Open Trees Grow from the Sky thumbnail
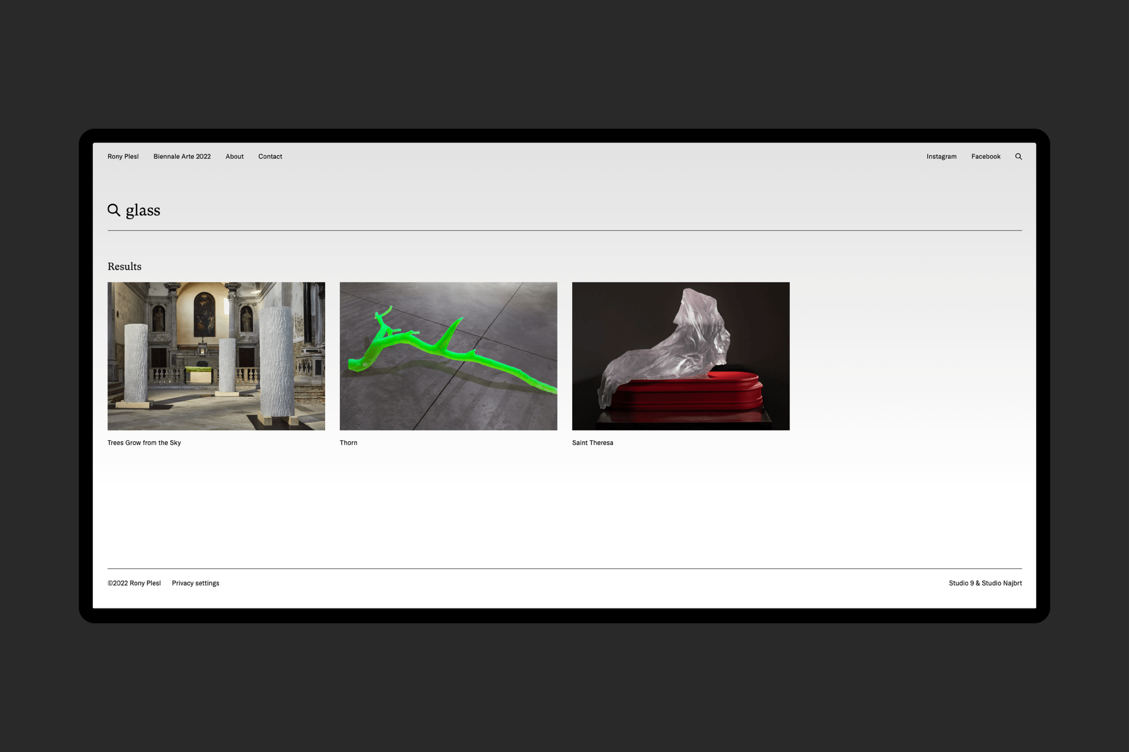 click(x=216, y=356)
